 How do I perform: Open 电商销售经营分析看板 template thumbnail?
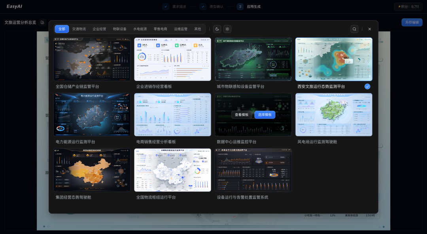click(x=173, y=114)
